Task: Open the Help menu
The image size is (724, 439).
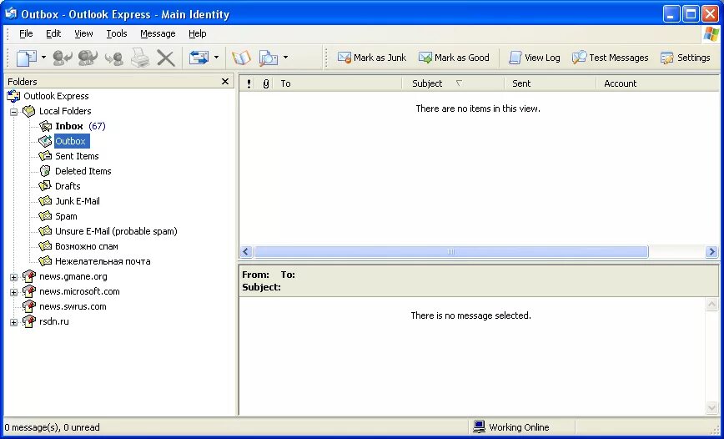Action: [197, 33]
